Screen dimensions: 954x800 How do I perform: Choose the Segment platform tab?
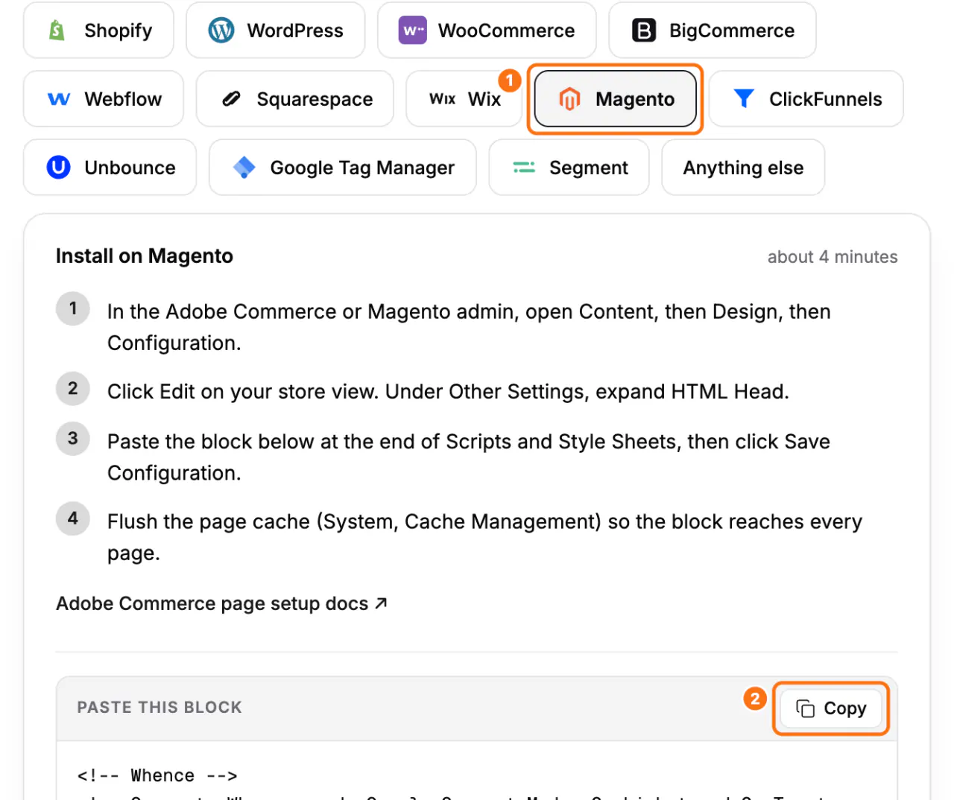569,168
